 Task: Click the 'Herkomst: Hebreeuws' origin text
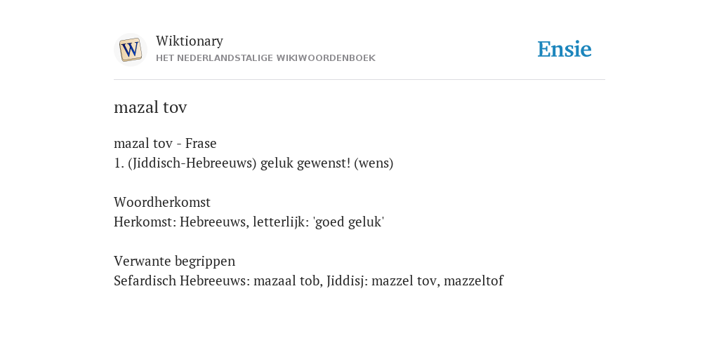(x=181, y=222)
